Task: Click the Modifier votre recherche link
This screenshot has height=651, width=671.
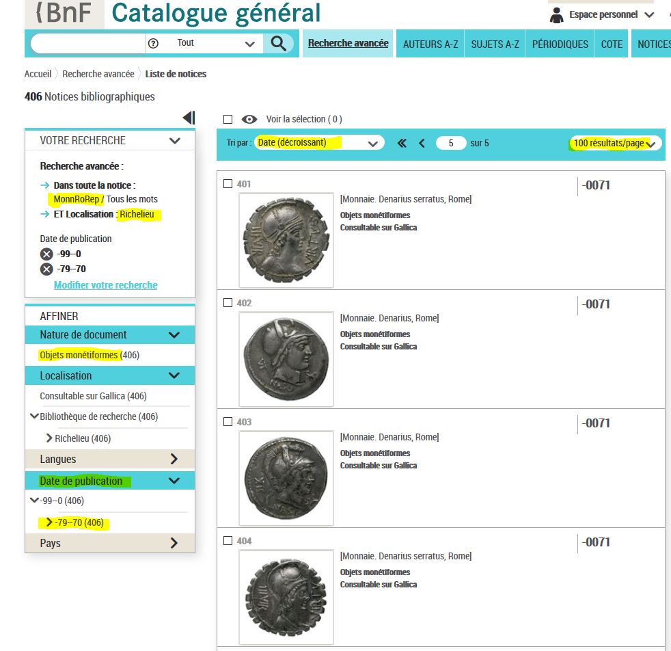Action: point(106,285)
